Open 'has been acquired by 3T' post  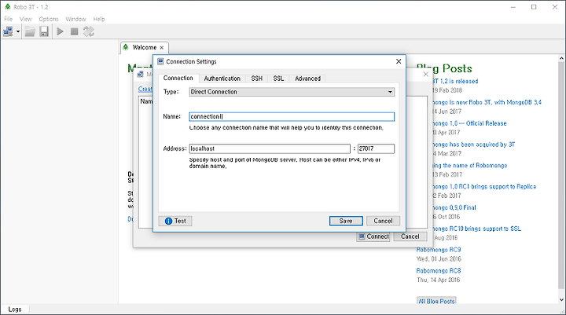(473, 145)
